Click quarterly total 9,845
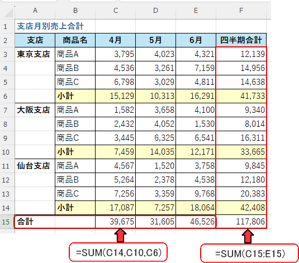 tap(241, 166)
